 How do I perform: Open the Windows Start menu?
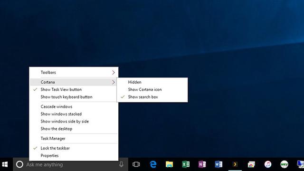[x=5, y=164]
